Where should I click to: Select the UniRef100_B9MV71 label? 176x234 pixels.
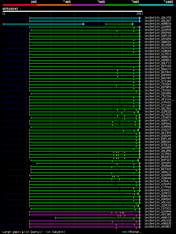coord(158,121)
